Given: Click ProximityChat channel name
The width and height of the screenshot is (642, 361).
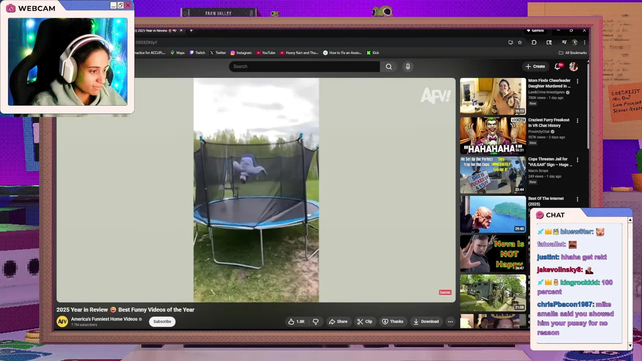Looking at the screenshot, I should 539,132.
